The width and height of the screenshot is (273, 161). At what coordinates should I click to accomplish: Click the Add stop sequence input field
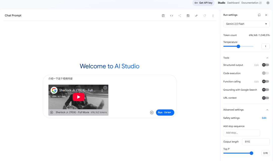coord(241,133)
